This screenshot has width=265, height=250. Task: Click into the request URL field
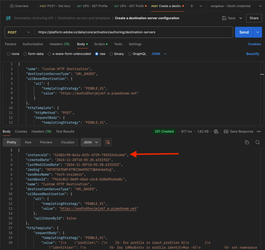134,32
